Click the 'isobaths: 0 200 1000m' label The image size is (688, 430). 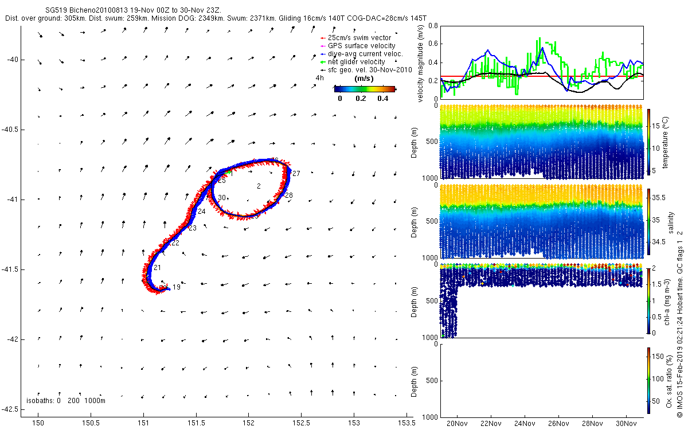66,401
